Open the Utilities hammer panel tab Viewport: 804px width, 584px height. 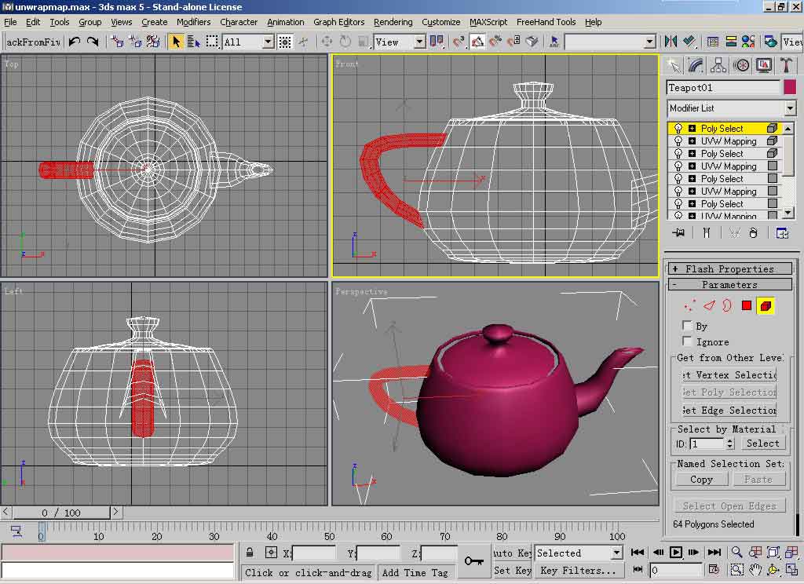click(785, 65)
